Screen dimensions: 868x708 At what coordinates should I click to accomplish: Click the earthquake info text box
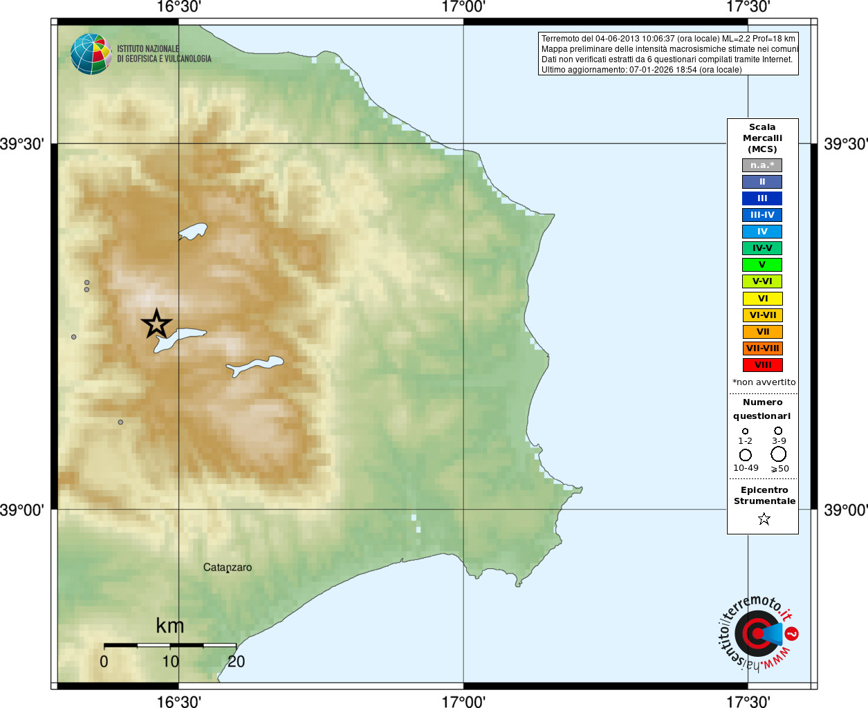tap(668, 54)
